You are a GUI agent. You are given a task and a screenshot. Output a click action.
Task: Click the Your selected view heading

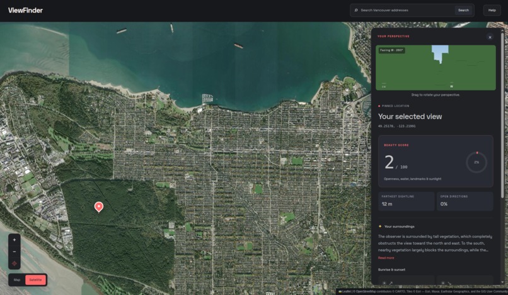(x=410, y=116)
